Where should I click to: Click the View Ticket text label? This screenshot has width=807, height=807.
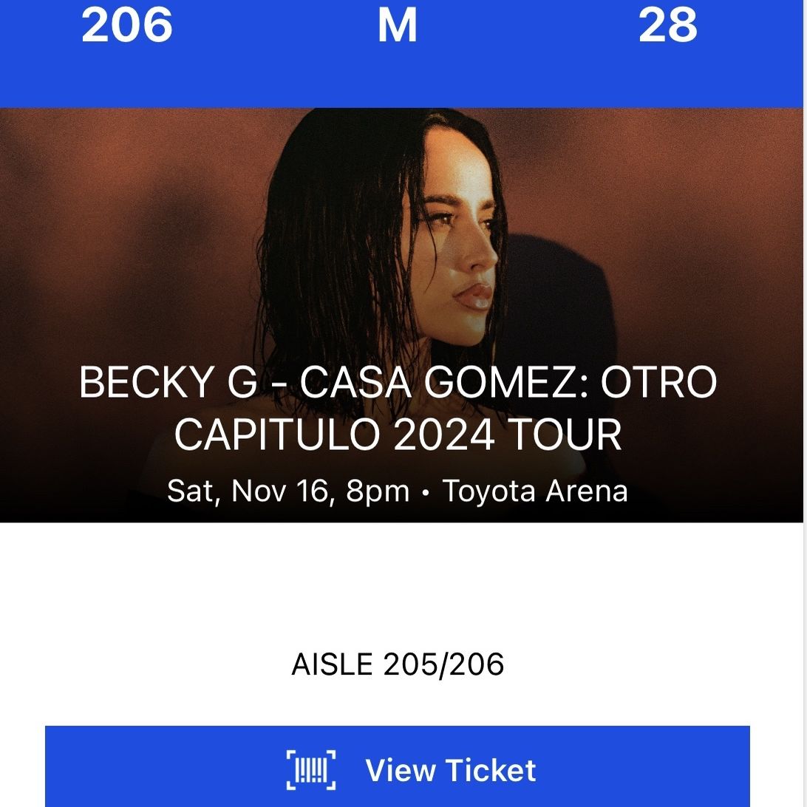click(451, 770)
